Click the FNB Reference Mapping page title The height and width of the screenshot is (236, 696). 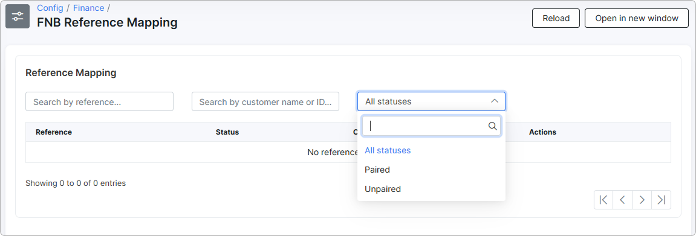pyautogui.click(x=108, y=22)
